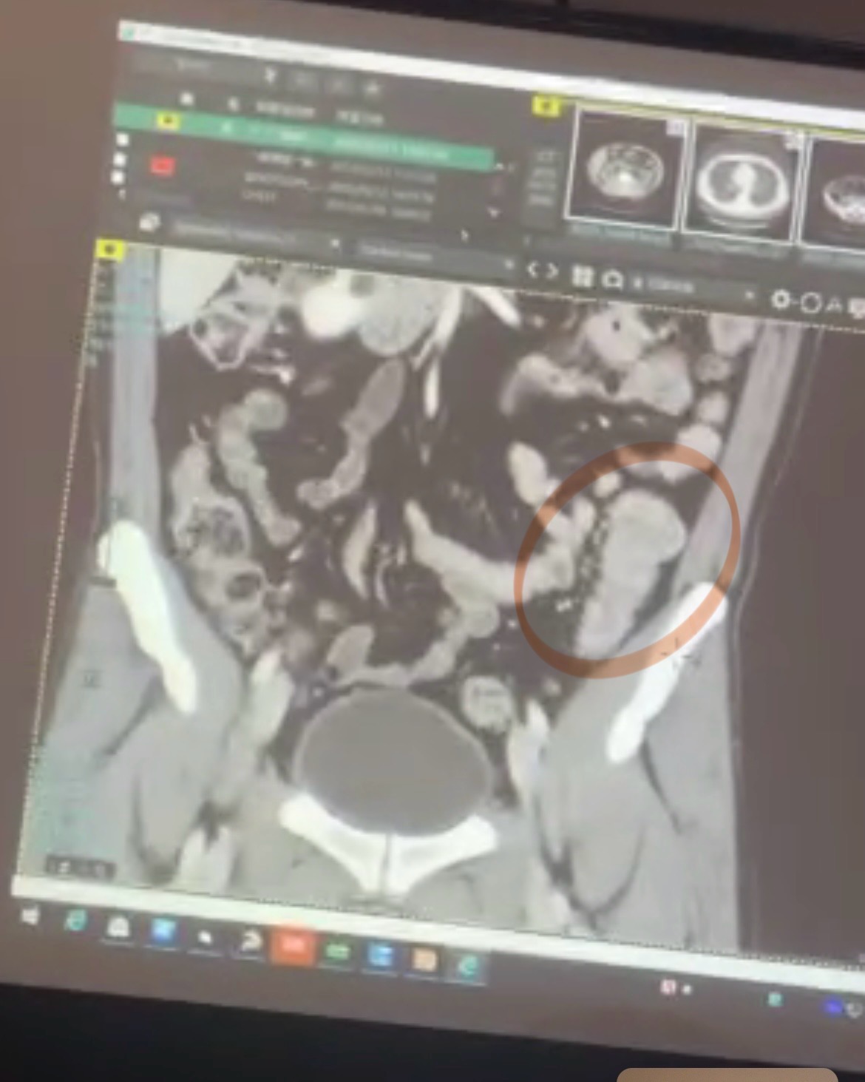The image size is (865, 1082).
Task: Toggle the yellow eye icon beside series thumbnails
Action: [544, 107]
